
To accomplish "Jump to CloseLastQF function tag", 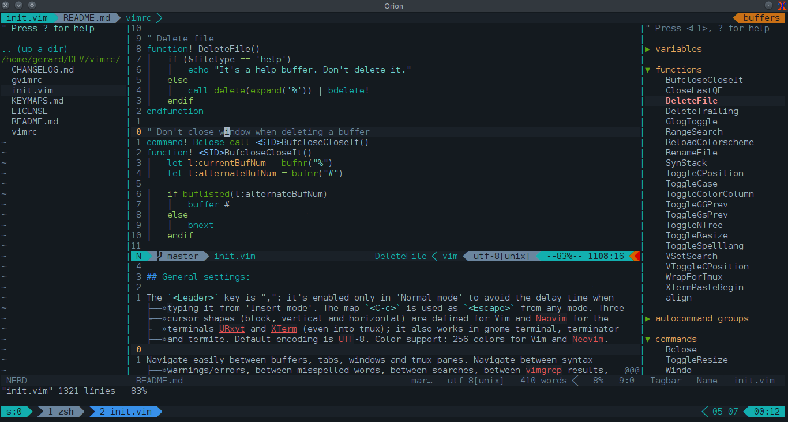I will (x=694, y=90).
